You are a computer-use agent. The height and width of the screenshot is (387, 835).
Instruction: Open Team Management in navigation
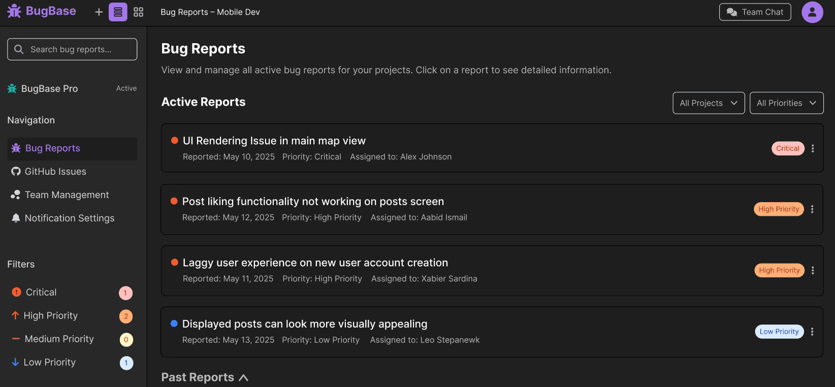point(72,195)
